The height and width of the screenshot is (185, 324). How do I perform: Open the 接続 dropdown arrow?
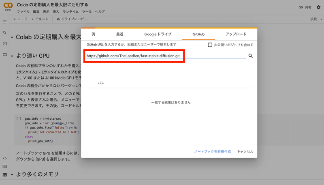point(321,19)
